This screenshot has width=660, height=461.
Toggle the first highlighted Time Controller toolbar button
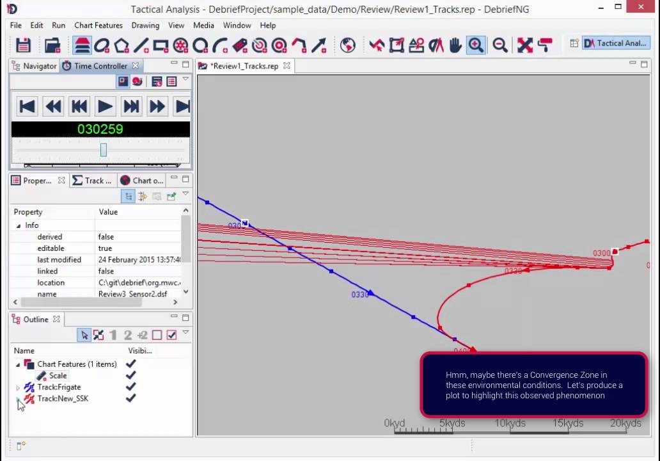coord(123,81)
